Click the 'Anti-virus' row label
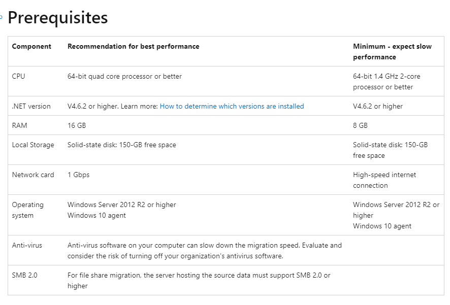 pyautogui.click(x=27, y=245)
